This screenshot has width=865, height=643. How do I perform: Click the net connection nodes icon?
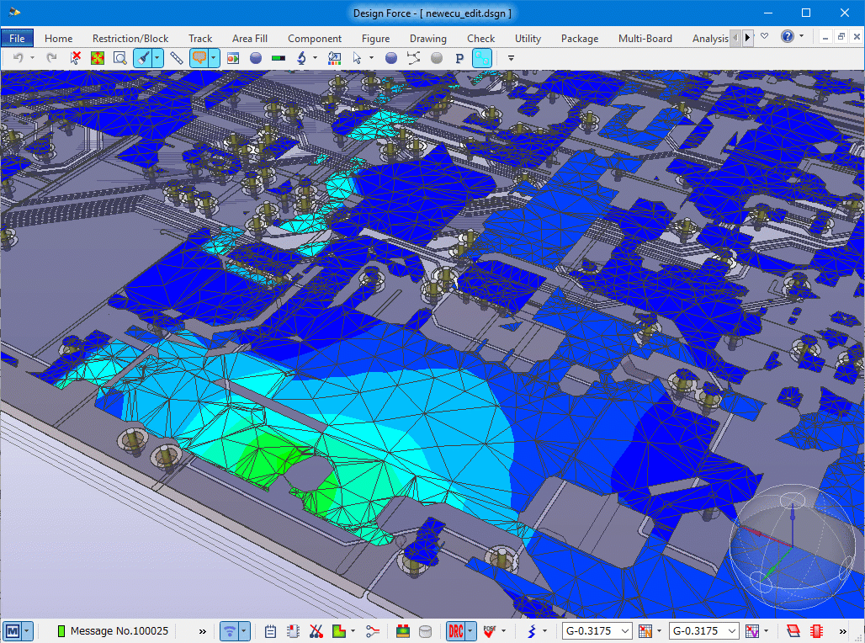click(x=413, y=58)
